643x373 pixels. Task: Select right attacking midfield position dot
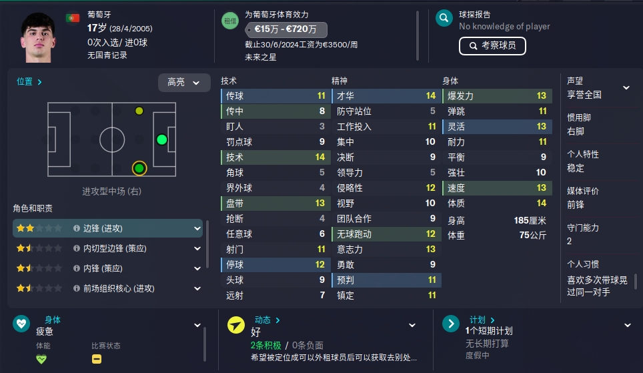139,168
